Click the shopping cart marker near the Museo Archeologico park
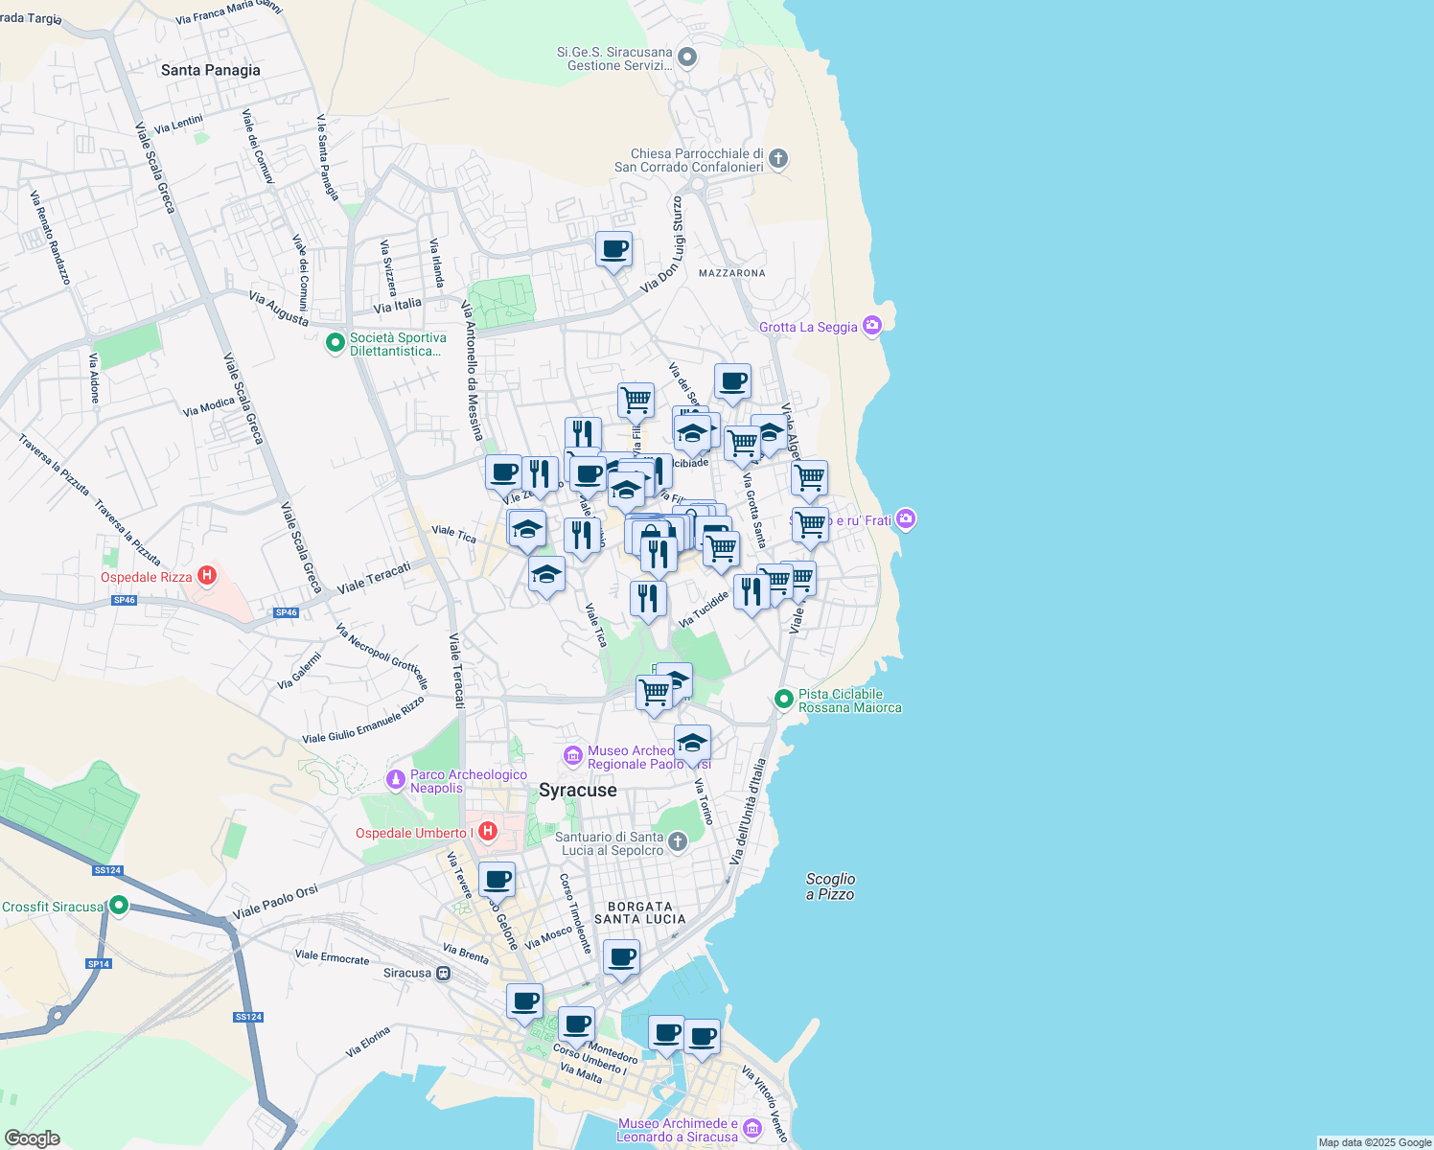The height and width of the screenshot is (1150, 1434). tap(655, 694)
